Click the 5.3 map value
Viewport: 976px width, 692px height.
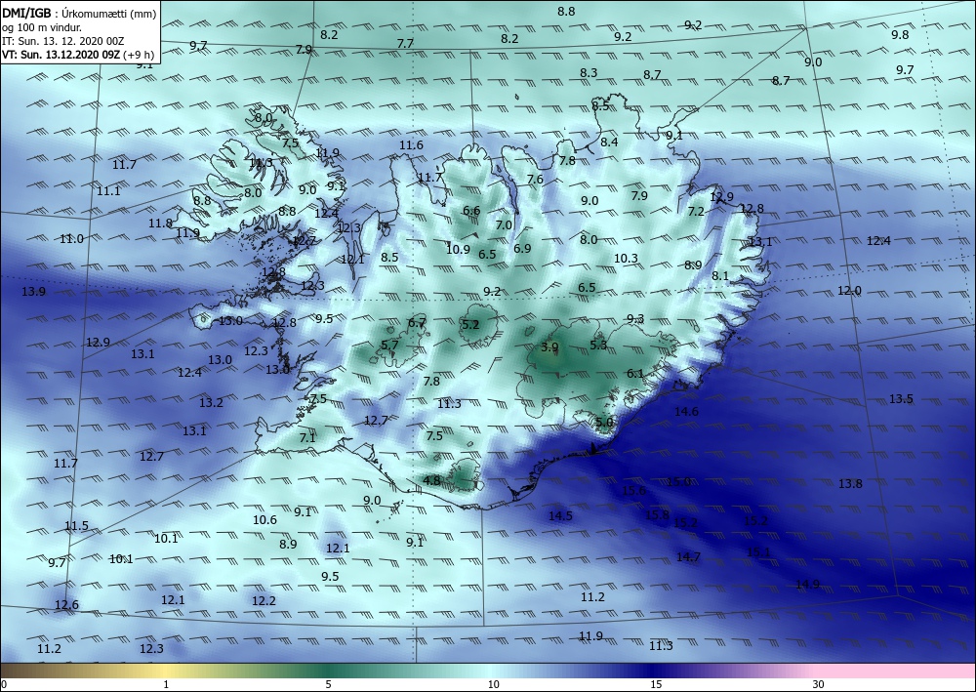(x=598, y=345)
